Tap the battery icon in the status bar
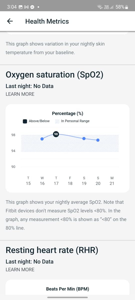This screenshot has height=300, width=135. tap(127, 7)
